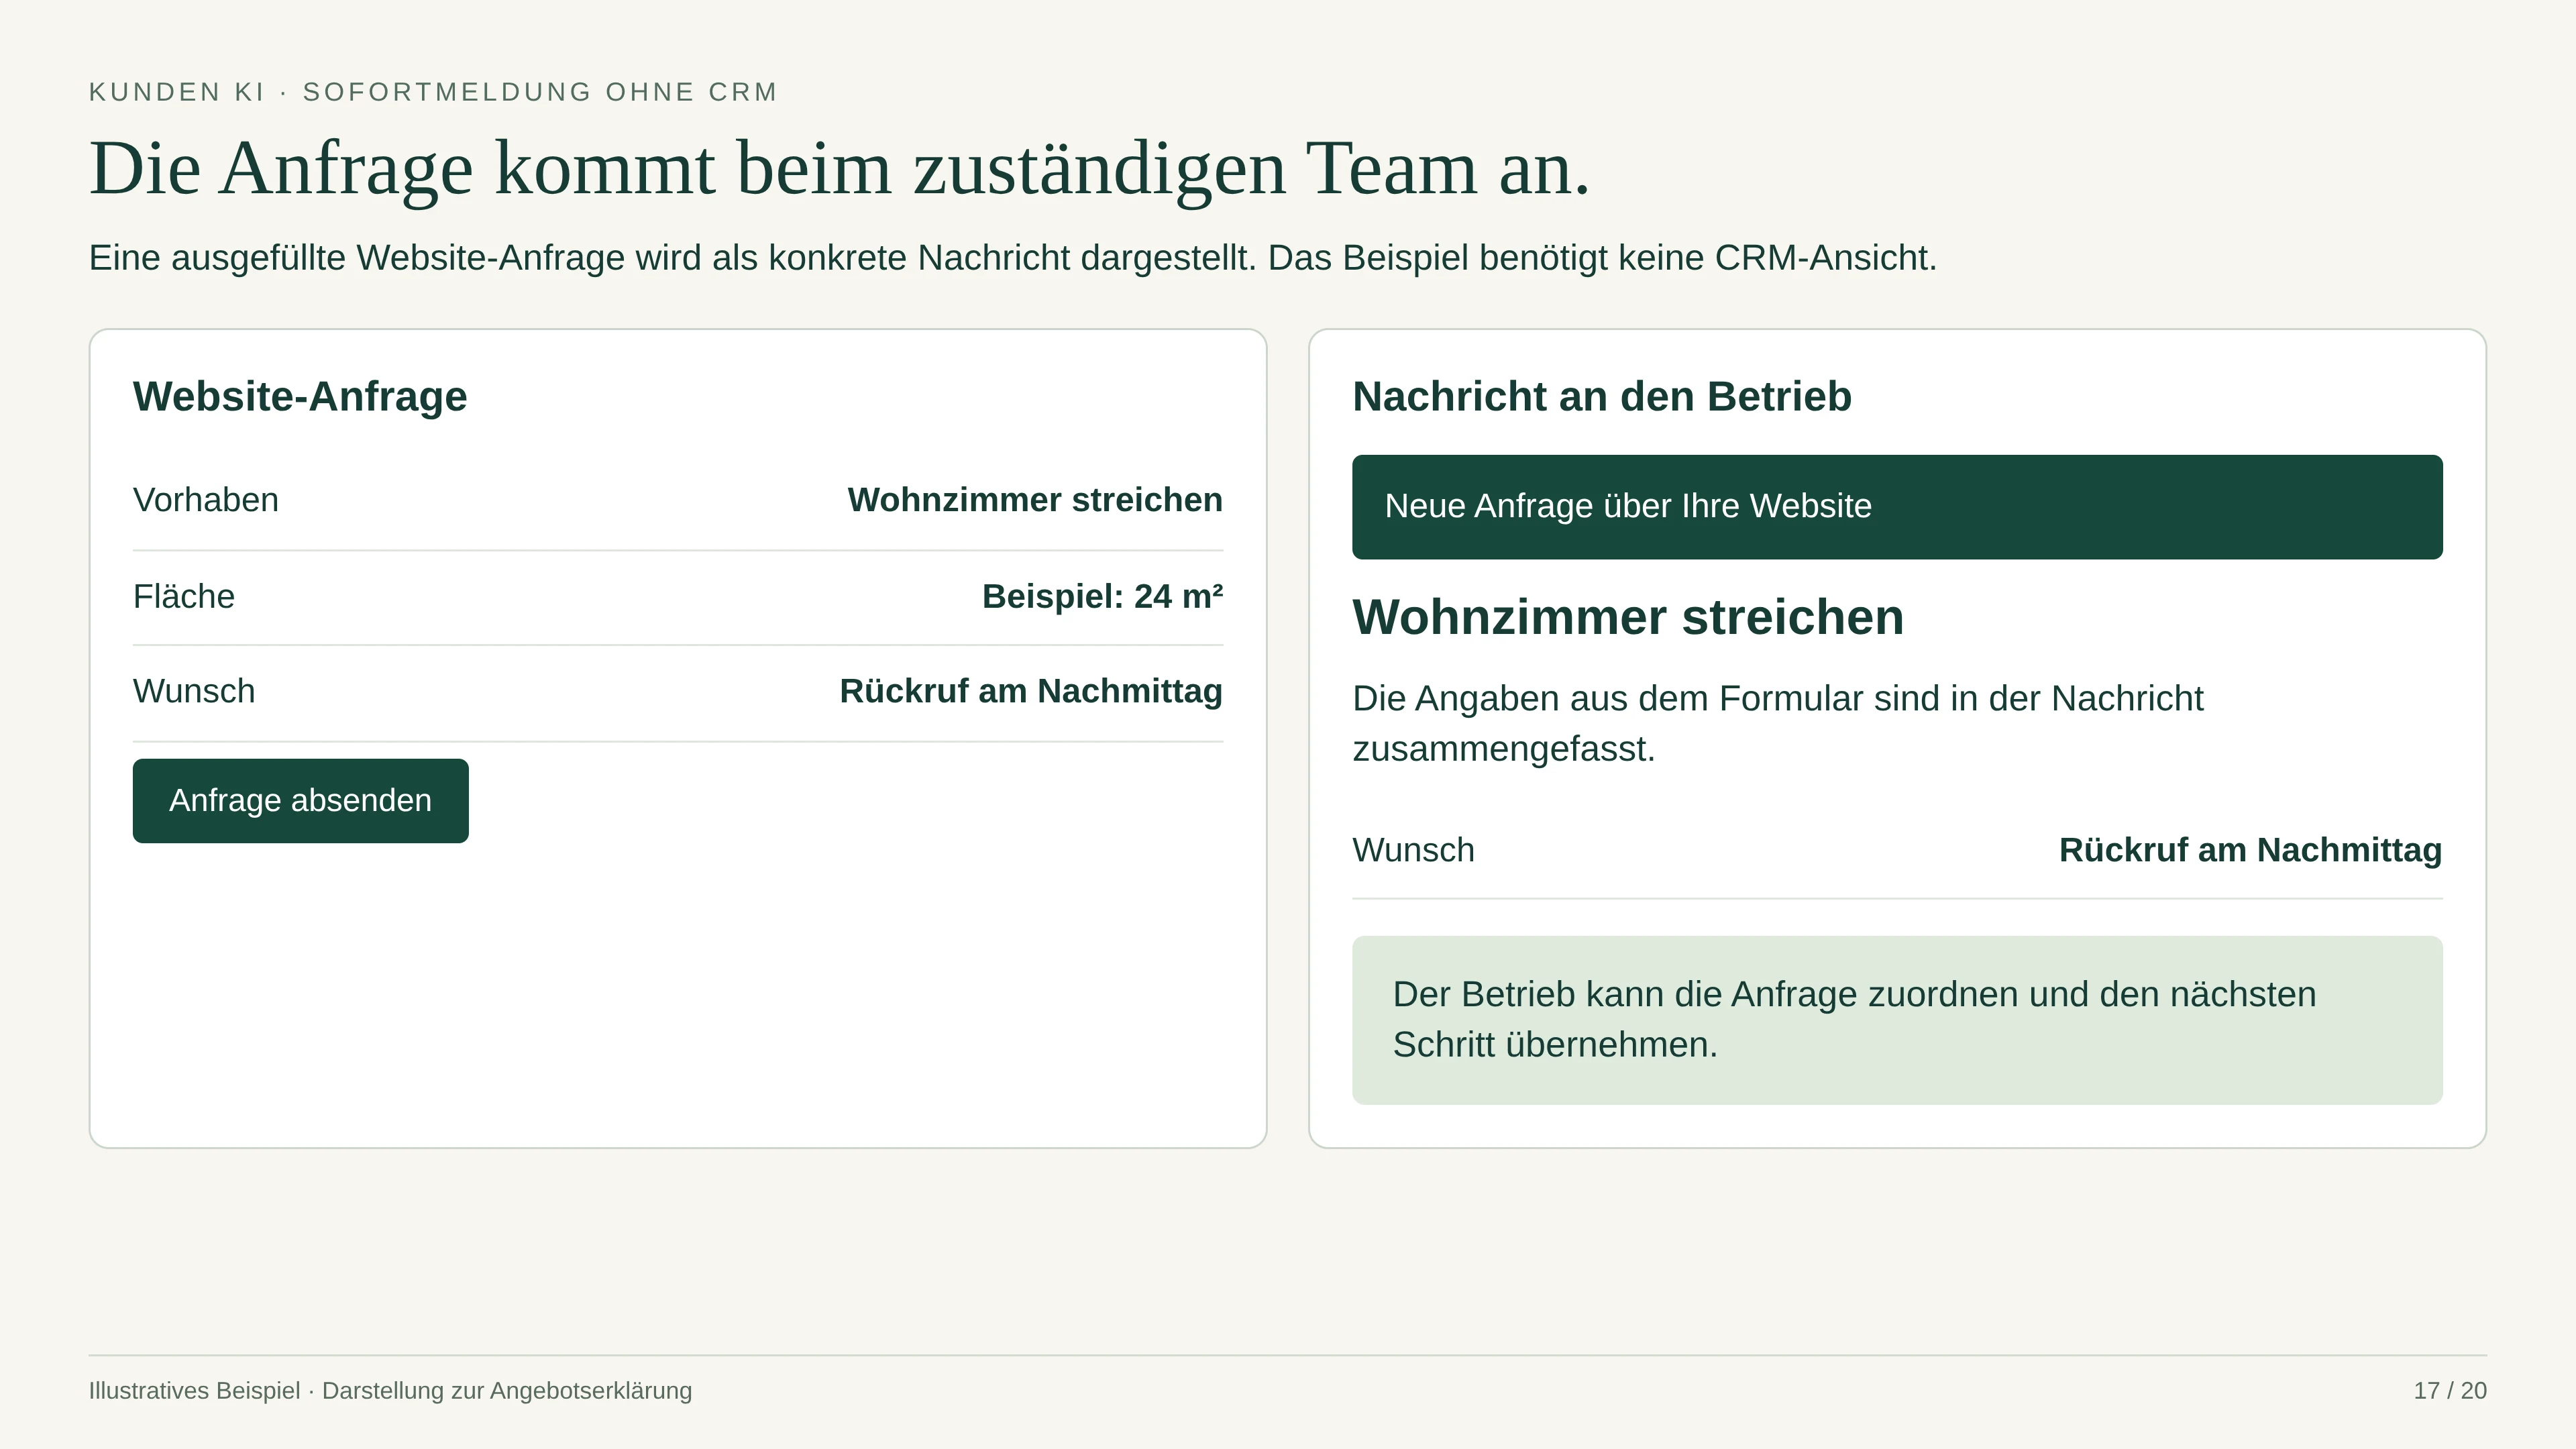Viewport: 2576px width, 1449px height.
Task: Click the 17 / 20 page indicator
Action: [2450, 1391]
